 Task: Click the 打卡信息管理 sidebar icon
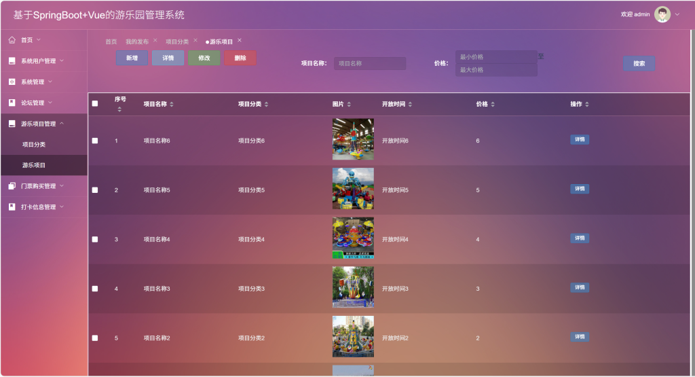click(x=12, y=207)
